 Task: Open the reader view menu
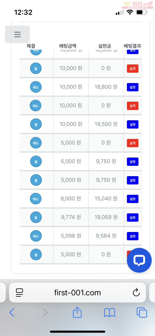tap(19, 293)
